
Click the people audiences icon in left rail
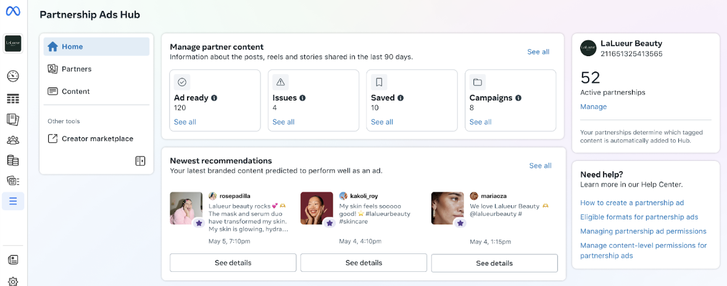click(x=13, y=140)
